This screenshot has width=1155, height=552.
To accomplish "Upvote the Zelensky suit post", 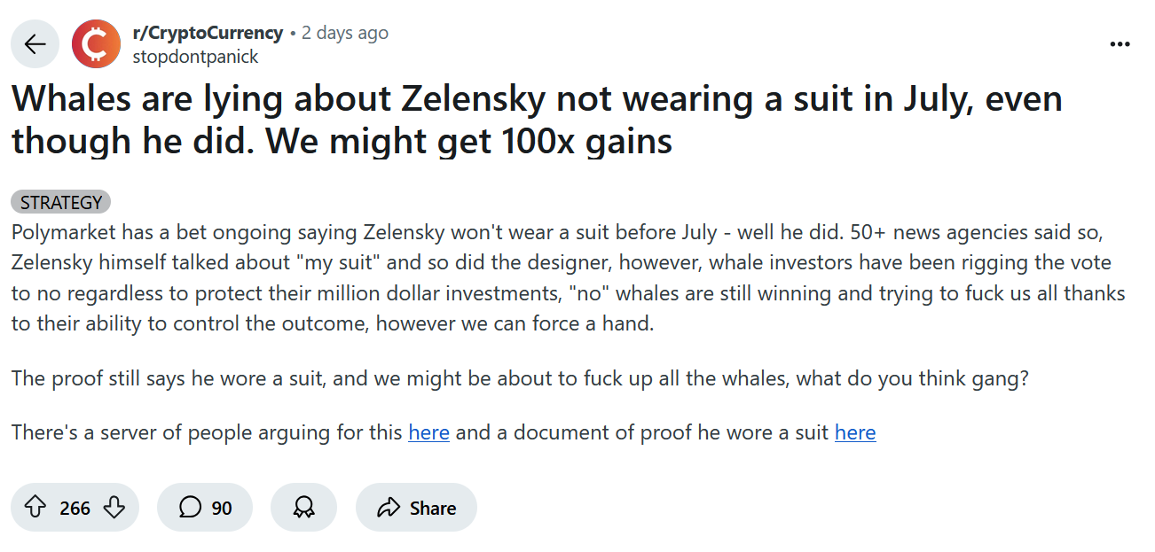I will (x=35, y=508).
